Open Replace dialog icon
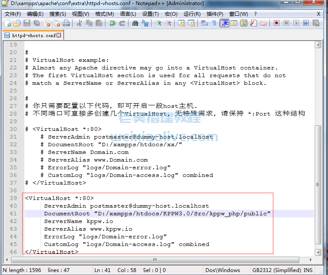This screenshot has height=275, width=328. pos(145,23)
